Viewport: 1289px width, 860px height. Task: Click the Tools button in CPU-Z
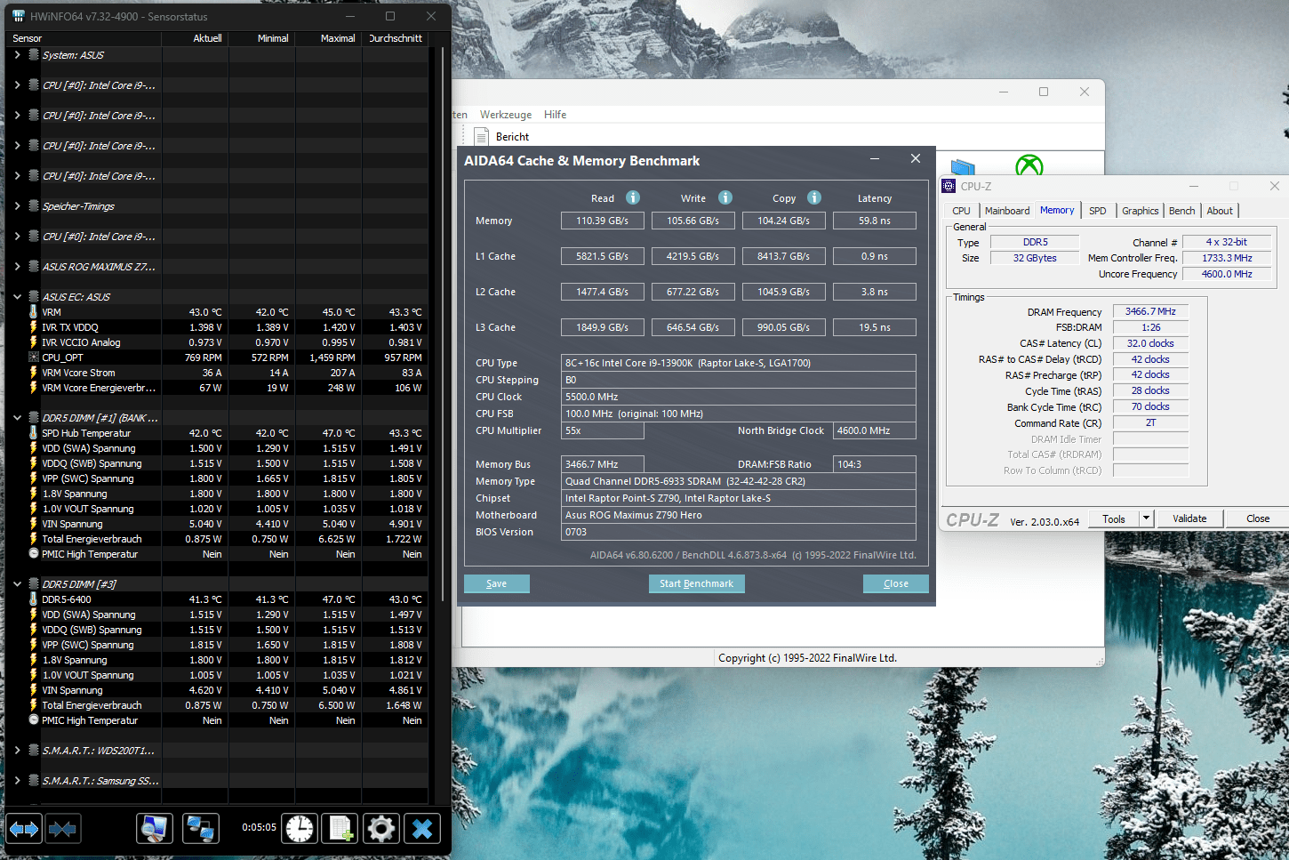[x=1114, y=518]
